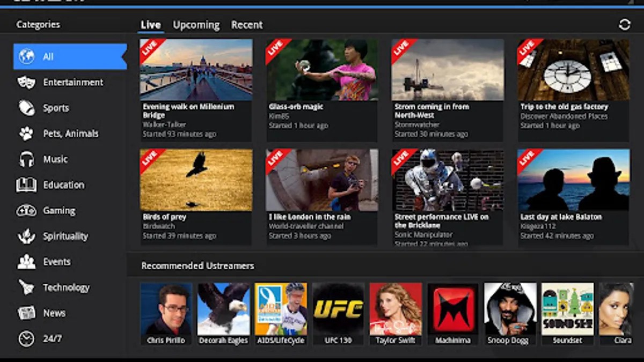Open the Gaming category label
Screen dimensions: 644x362
(x=59, y=211)
